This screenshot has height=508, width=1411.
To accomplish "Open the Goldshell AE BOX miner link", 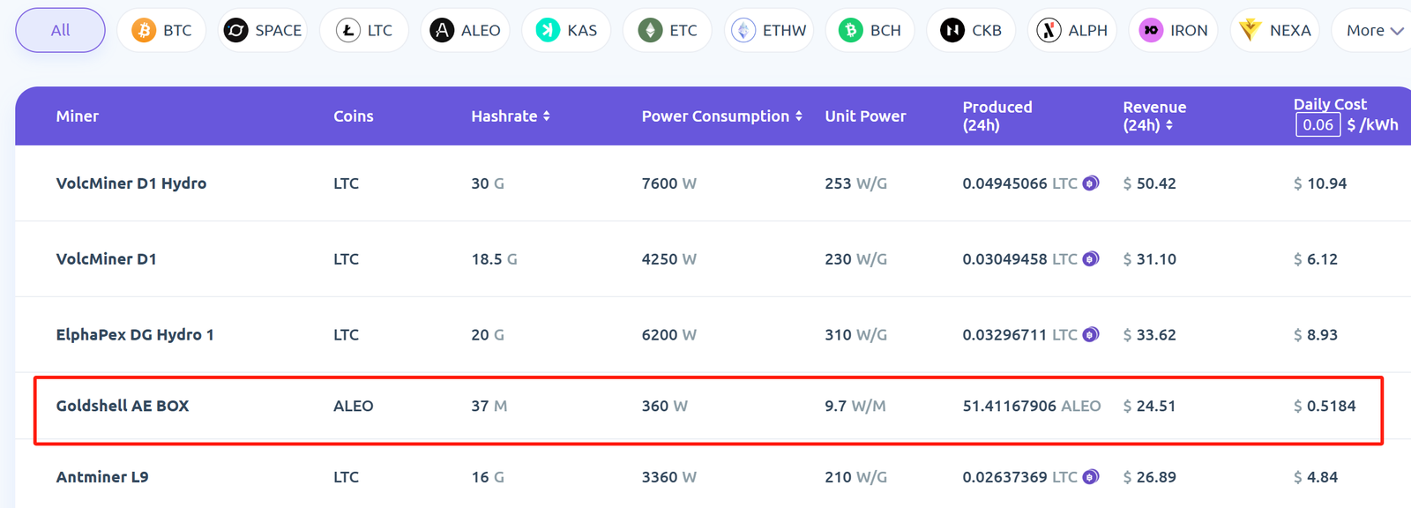I will [x=123, y=407].
